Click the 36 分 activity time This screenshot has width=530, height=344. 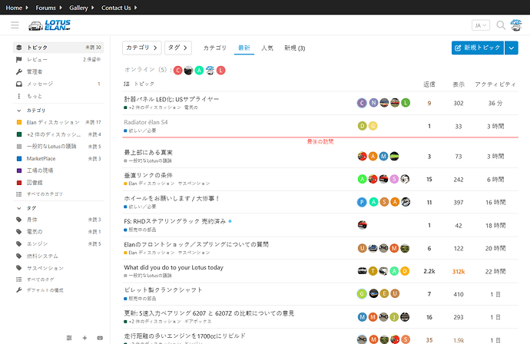coord(495,103)
